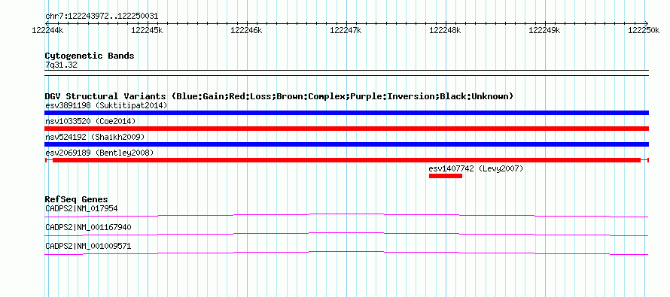
Task: Open variant label esv2069189 (Bentley2008)
Action: point(99,153)
